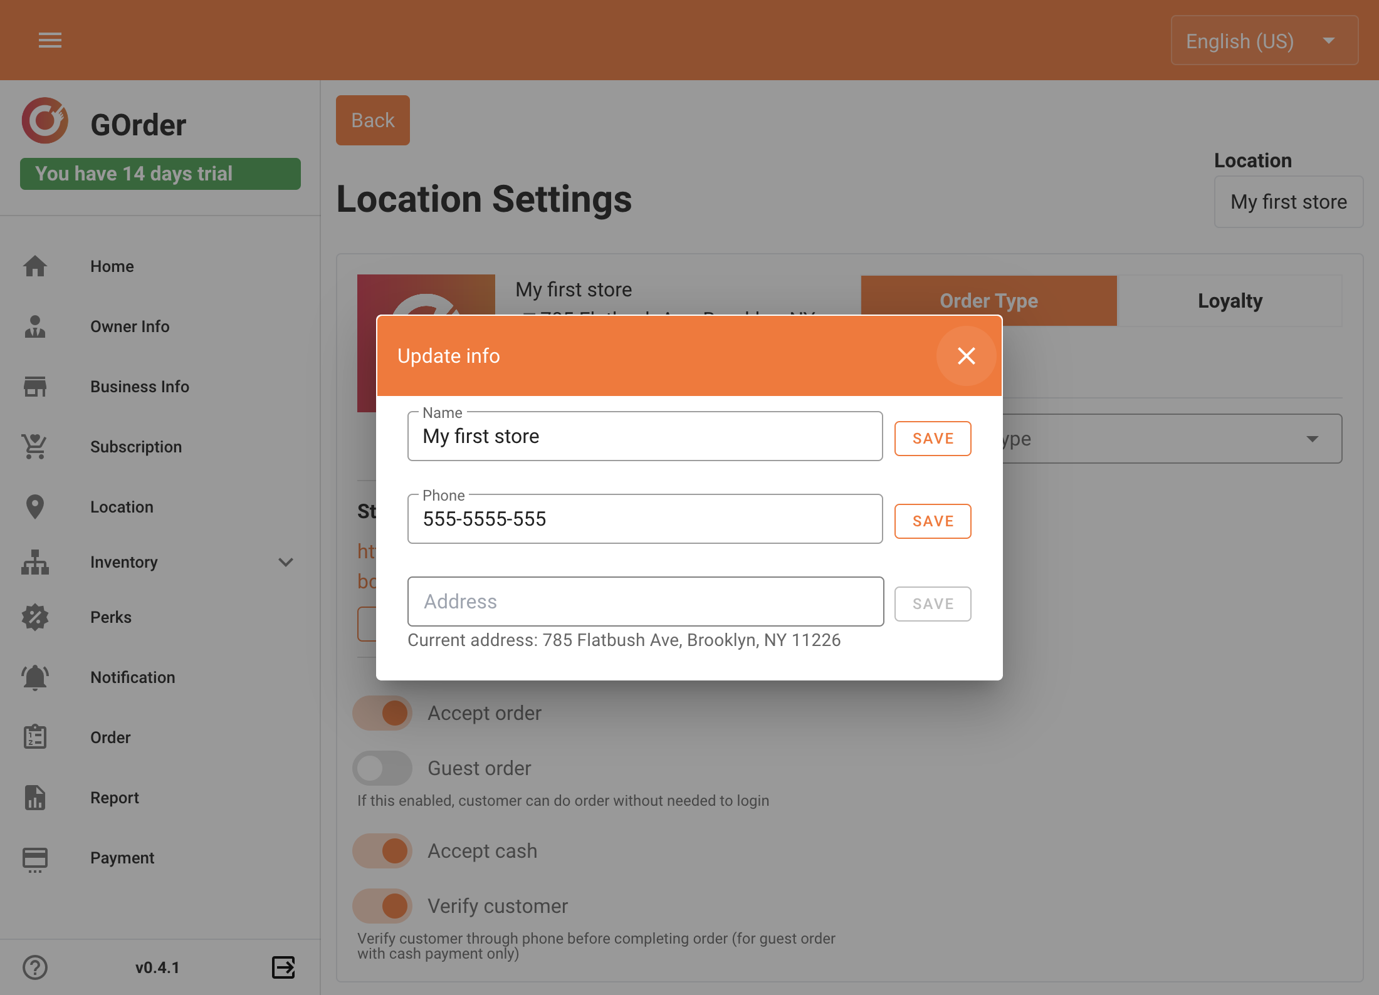Save the Phone field
This screenshot has height=995, width=1379.
coord(933,521)
